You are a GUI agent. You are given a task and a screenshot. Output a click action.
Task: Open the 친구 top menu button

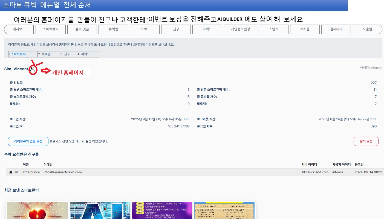[176, 29]
